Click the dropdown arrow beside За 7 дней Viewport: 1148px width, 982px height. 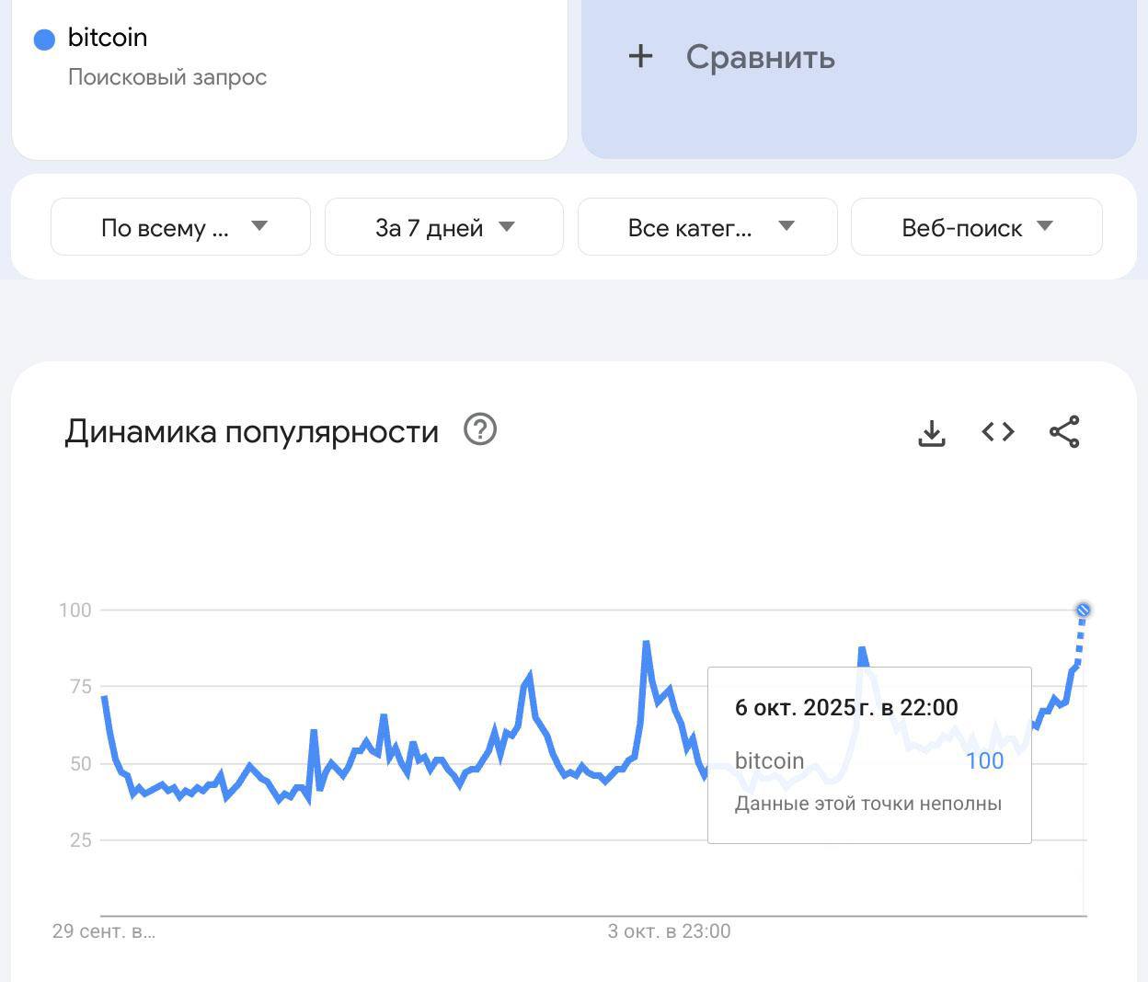click(506, 226)
